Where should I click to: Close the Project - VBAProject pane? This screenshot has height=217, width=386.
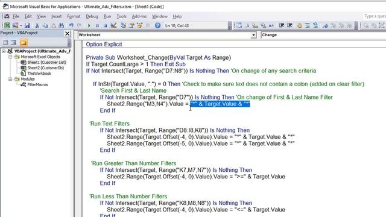(x=67, y=34)
